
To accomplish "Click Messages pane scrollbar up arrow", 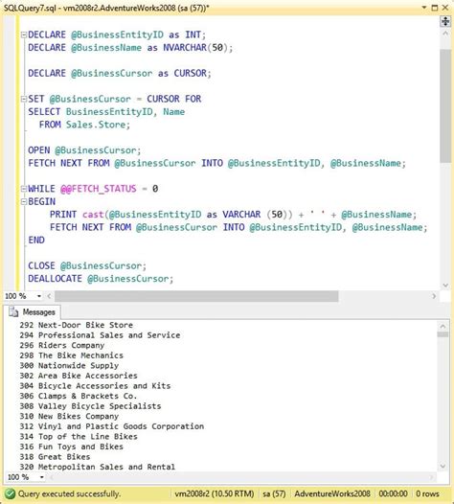I will click(x=443, y=327).
